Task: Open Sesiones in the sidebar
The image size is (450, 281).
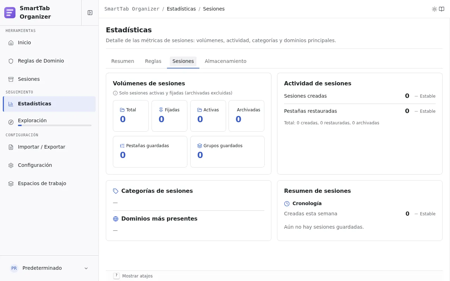Action: click(x=49, y=79)
